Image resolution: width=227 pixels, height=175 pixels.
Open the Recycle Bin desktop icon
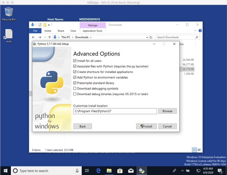9,13
